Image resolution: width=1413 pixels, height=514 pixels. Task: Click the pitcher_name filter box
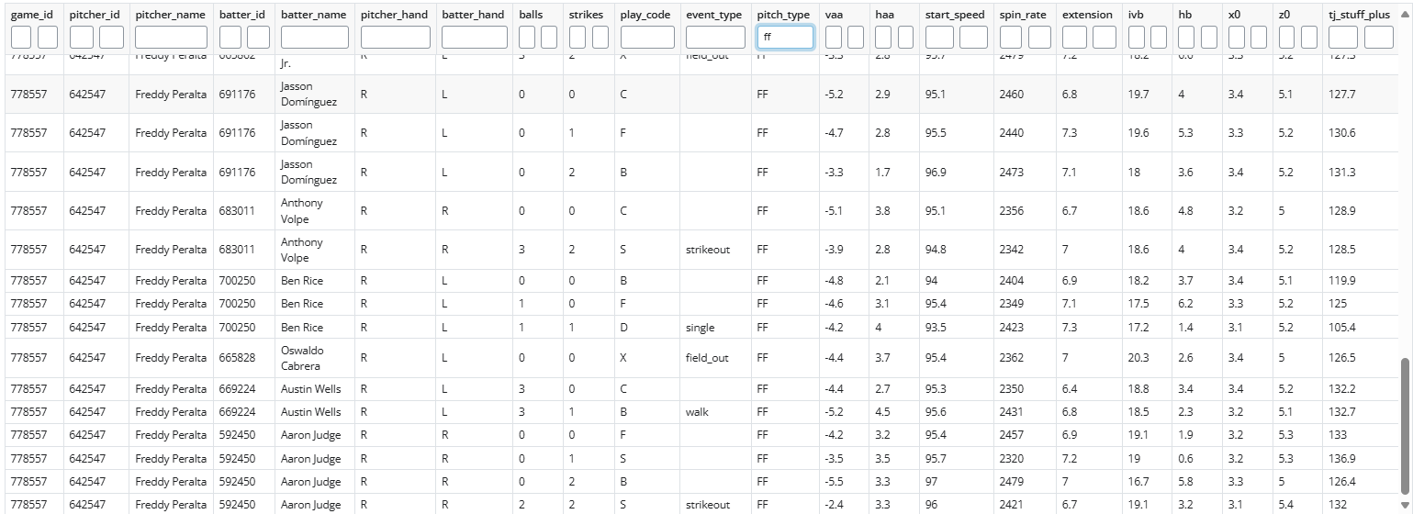point(171,38)
